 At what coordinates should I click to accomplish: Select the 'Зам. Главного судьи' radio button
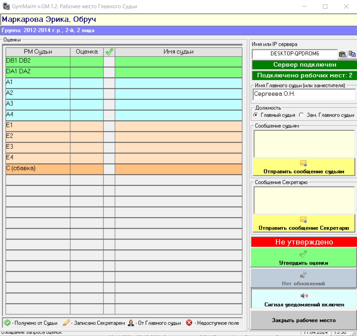(x=301, y=115)
